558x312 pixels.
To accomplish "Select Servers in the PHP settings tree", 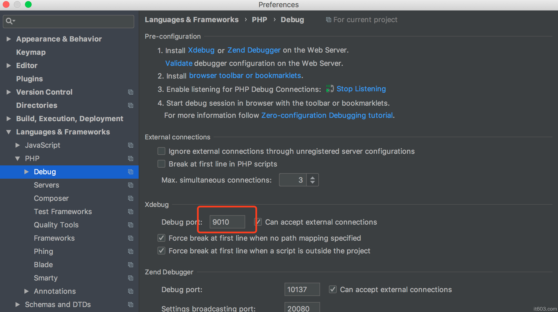I will (47, 185).
